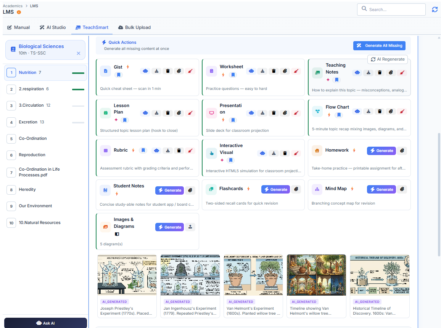
Task: Download the Teaching Notes
Action: click(369, 72)
